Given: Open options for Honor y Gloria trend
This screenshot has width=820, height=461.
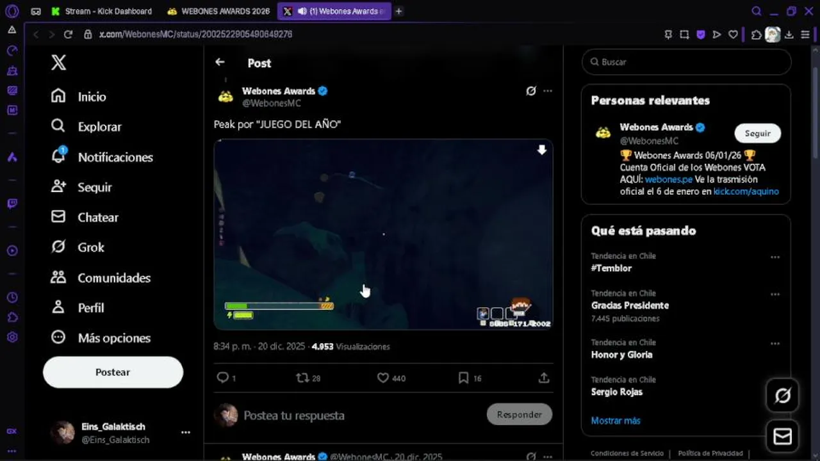Looking at the screenshot, I should tap(775, 343).
